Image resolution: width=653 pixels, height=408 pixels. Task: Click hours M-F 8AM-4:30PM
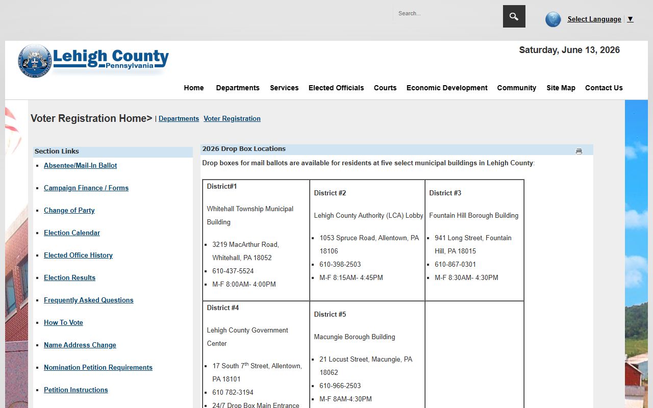(x=346, y=399)
